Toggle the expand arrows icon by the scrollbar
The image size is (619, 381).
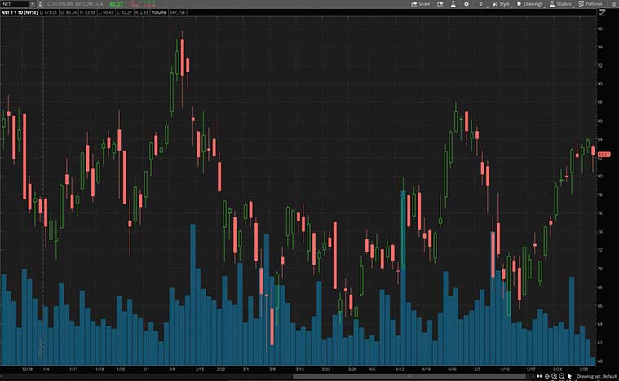[x=538, y=376]
